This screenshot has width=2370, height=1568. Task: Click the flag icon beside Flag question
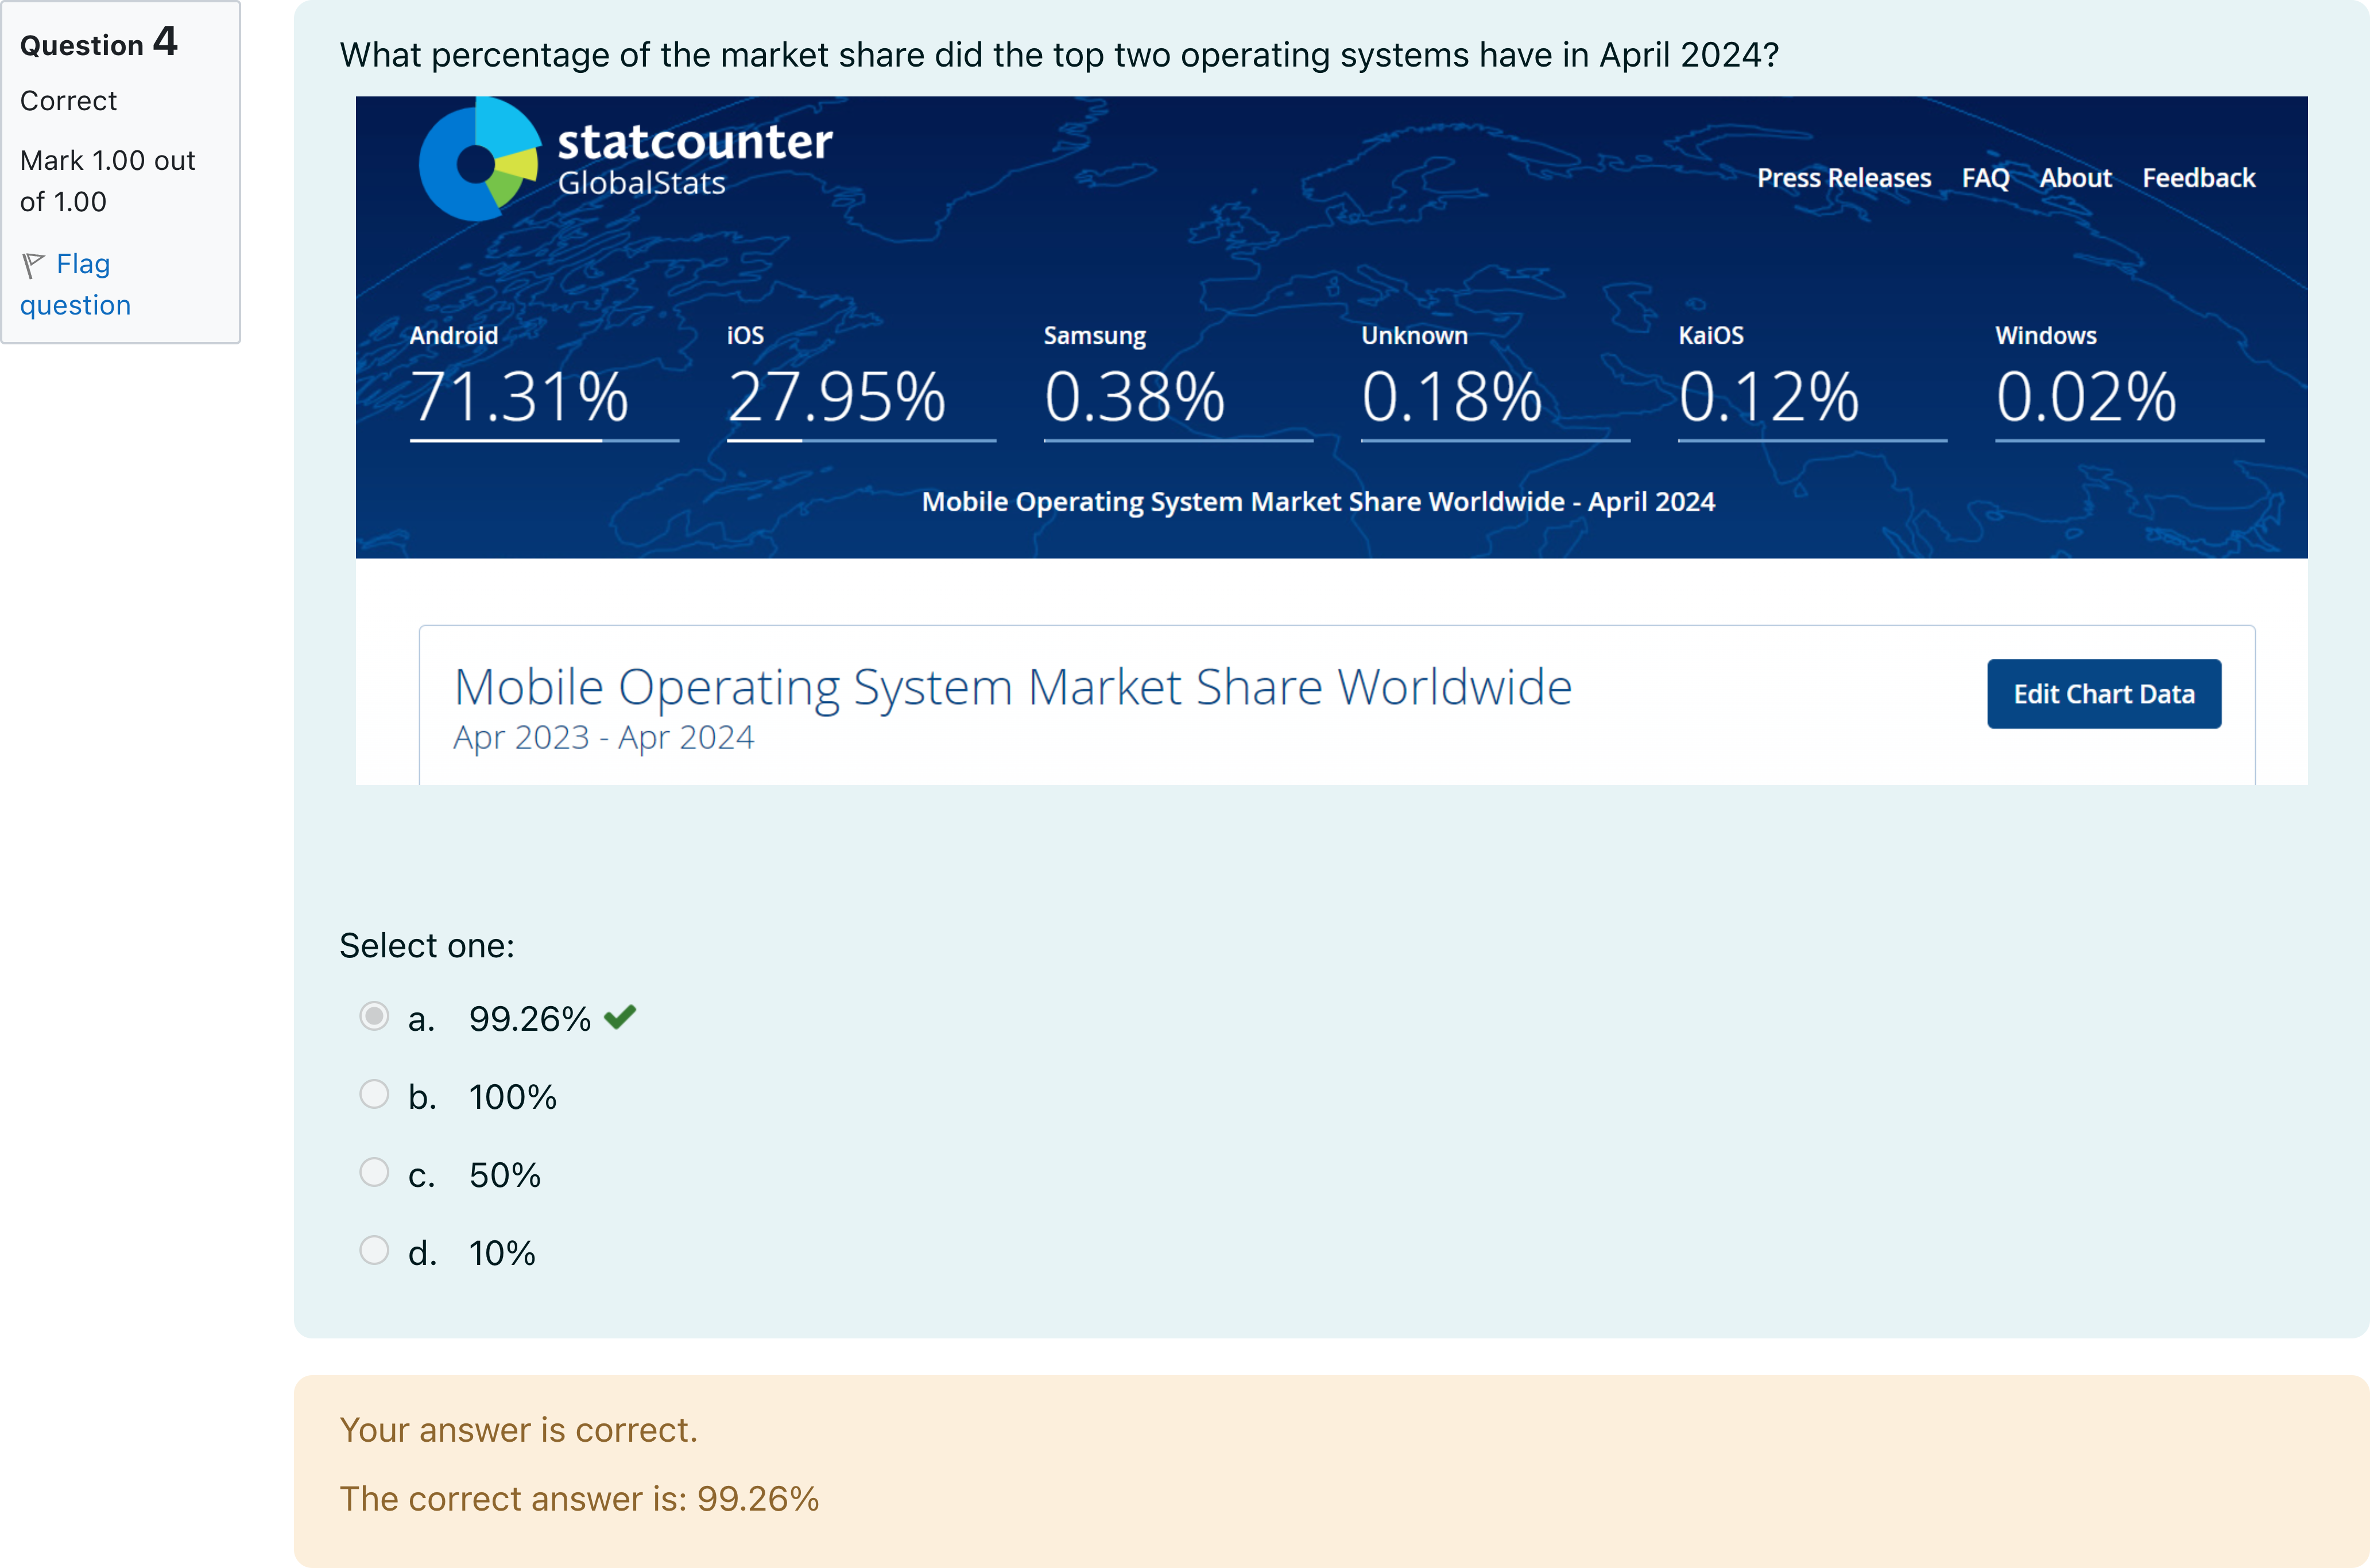tap(33, 265)
